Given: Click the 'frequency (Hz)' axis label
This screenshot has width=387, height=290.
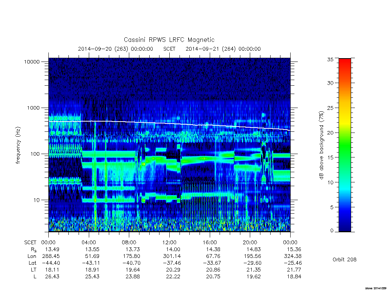Looking at the screenshot, I should (18, 145).
